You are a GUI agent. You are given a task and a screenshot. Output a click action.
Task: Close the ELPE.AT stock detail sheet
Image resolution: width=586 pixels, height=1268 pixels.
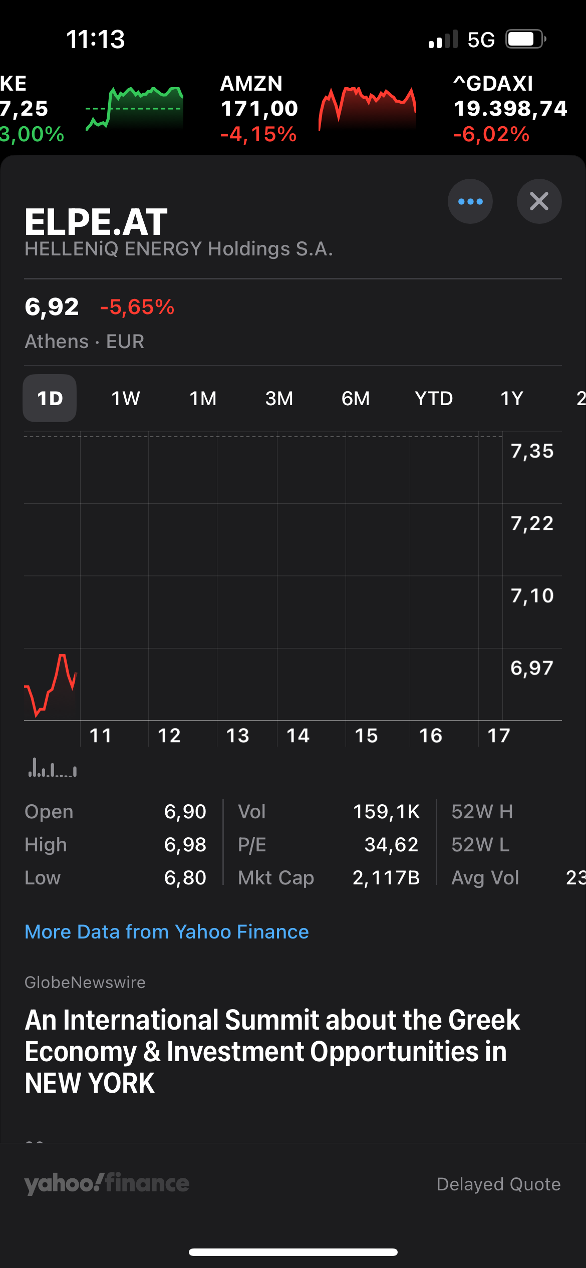pos(539,201)
